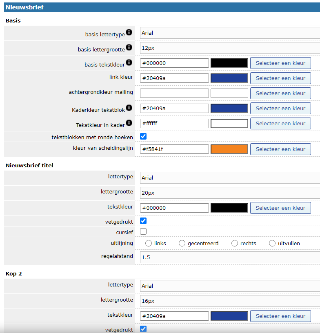Show info for Tekstkleur in kader
Viewport: 320px width, 333px height.
129,123
